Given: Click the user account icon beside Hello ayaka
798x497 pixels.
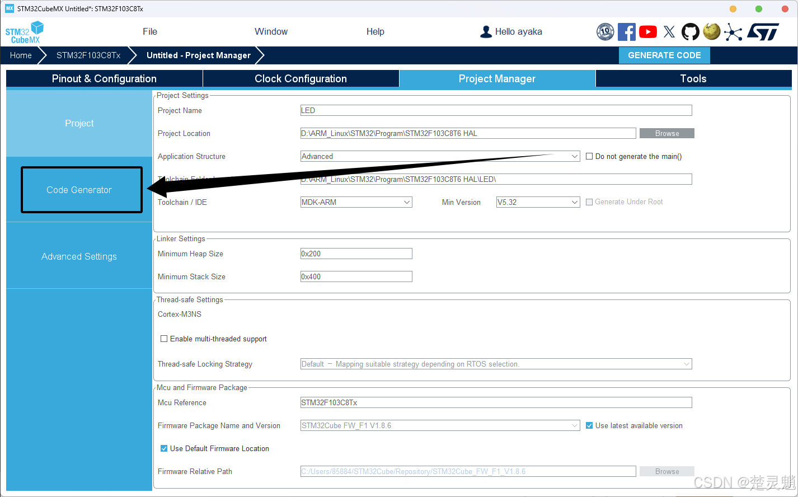Looking at the screenshot, I should 486,32.
